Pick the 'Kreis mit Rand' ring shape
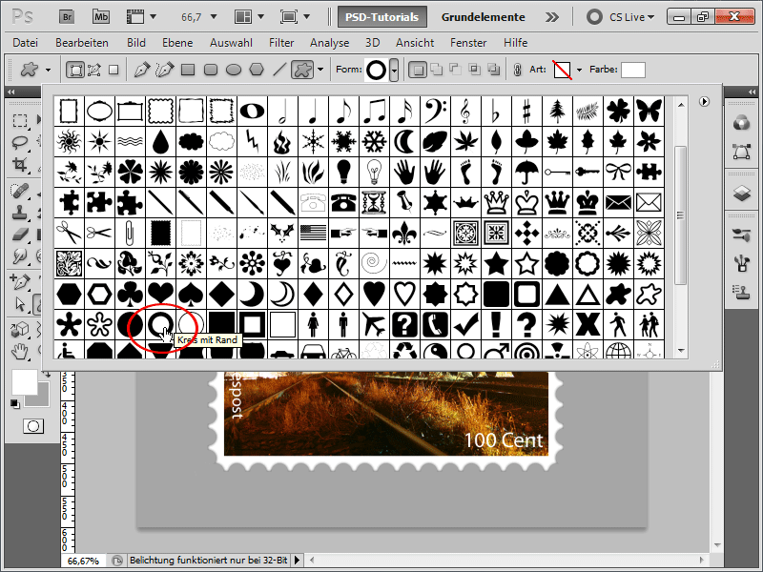 pyautogui.click(x=160, y=324)
